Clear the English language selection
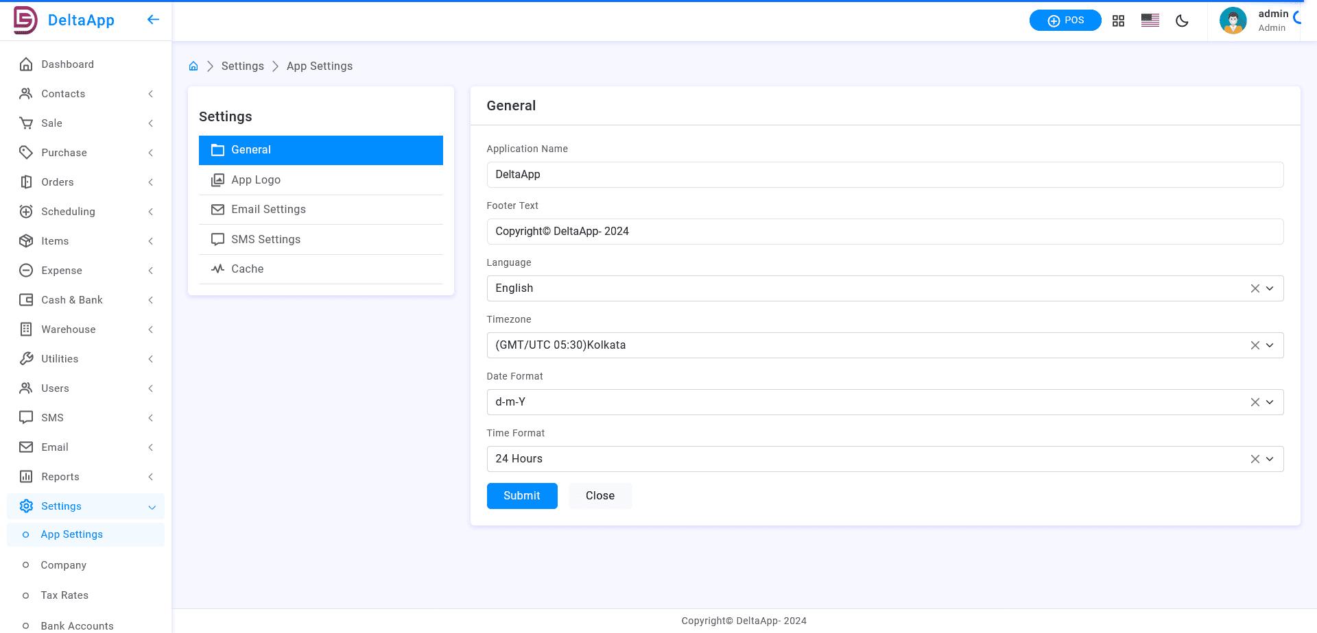Viewport: 1317px width, 633px height. pos(1255,288)
